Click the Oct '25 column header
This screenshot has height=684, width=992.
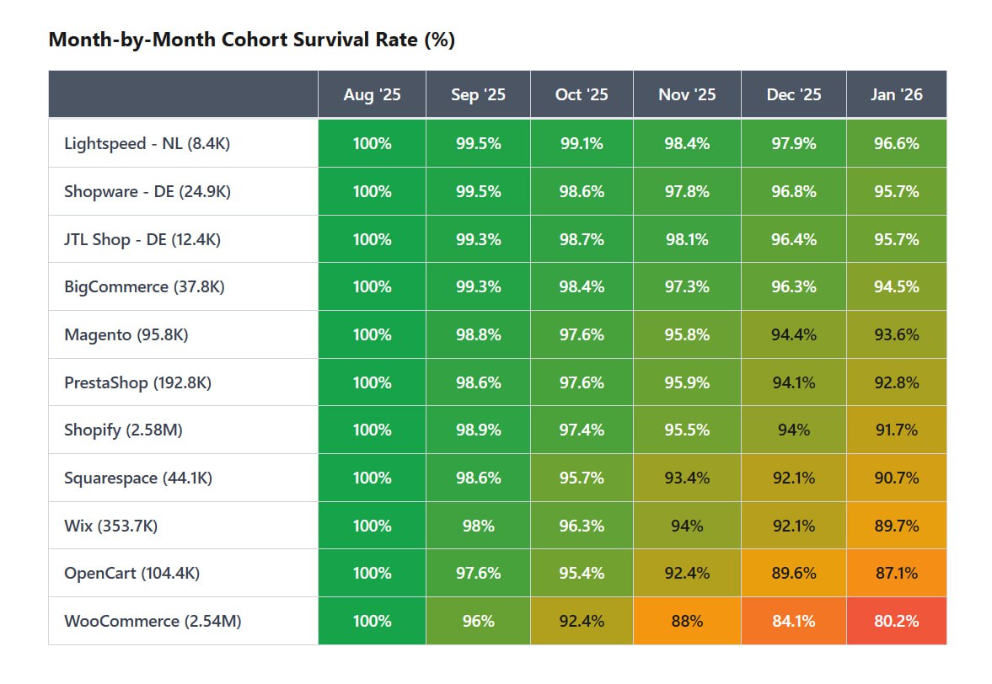coord(582,94)
